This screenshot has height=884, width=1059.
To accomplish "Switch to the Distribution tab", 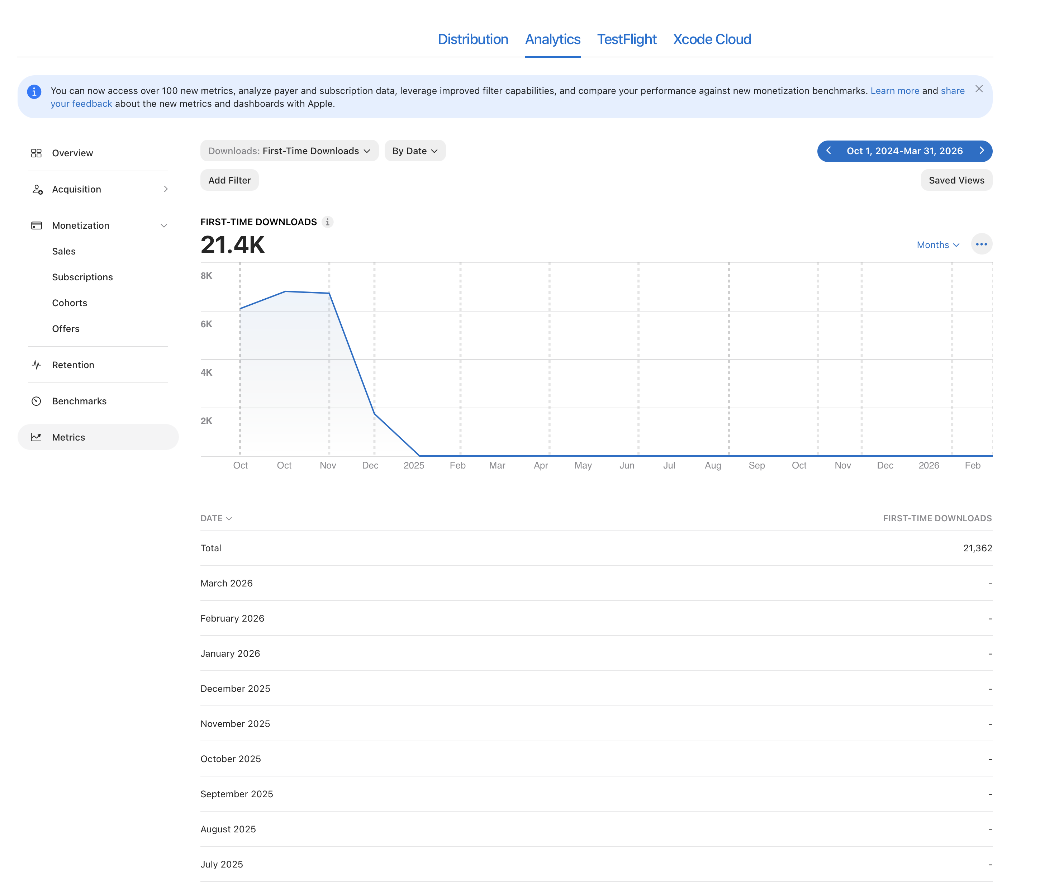I will tap(472, 39).
